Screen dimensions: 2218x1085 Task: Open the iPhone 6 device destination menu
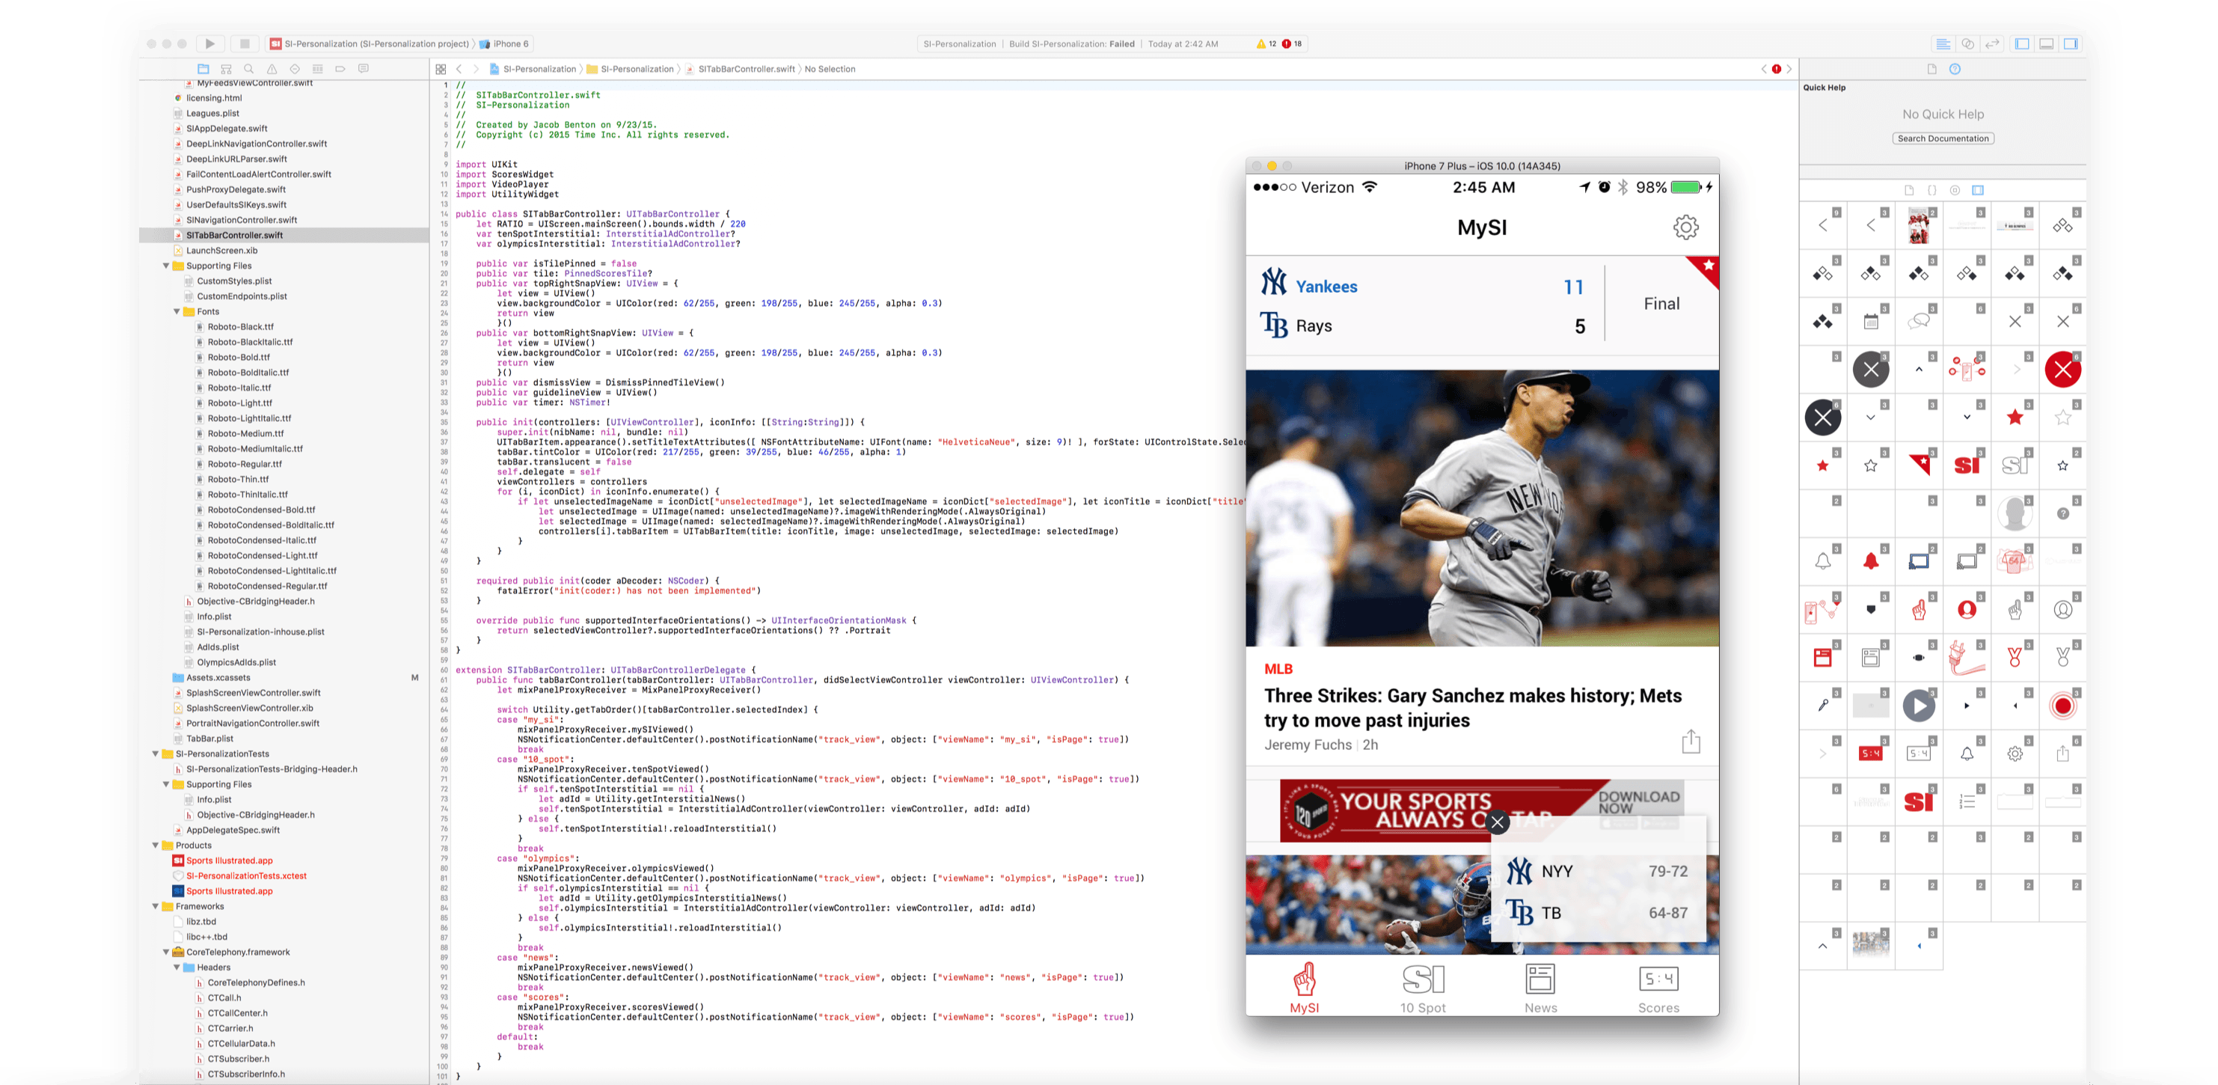tap(503, 44)
